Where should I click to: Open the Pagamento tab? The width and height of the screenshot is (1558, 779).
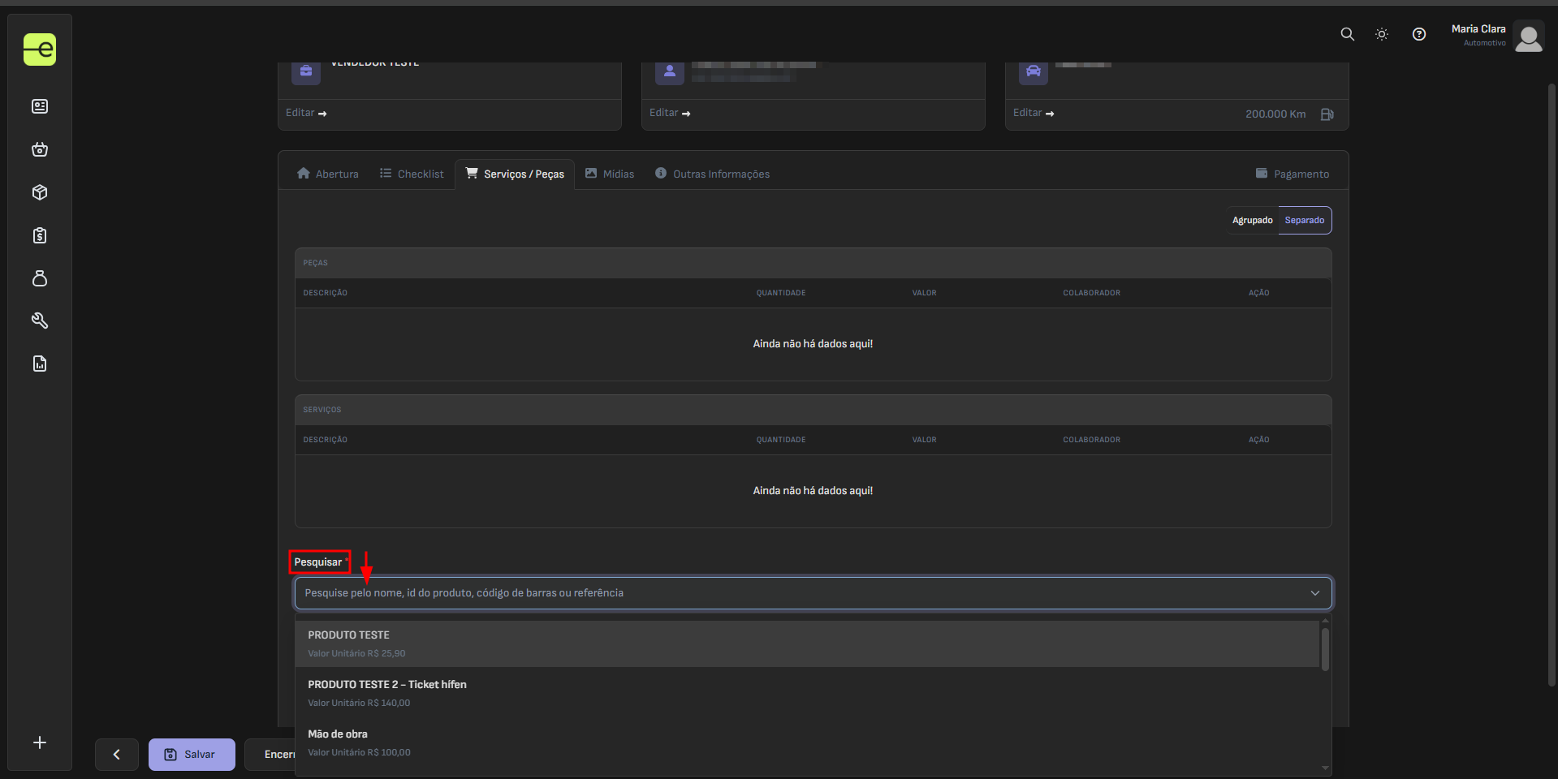(x=1292, y=174)
